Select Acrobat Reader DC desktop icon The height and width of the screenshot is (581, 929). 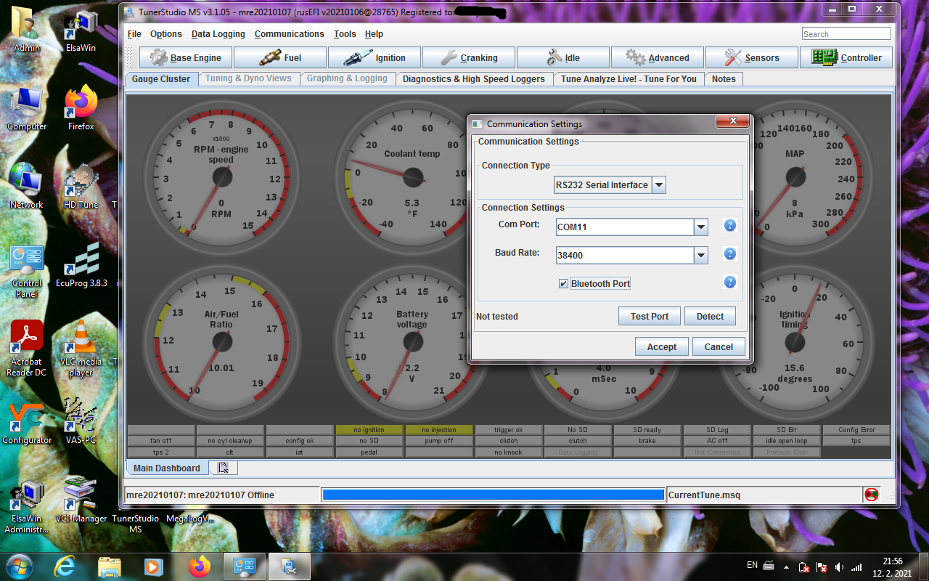tap(27, 349)
